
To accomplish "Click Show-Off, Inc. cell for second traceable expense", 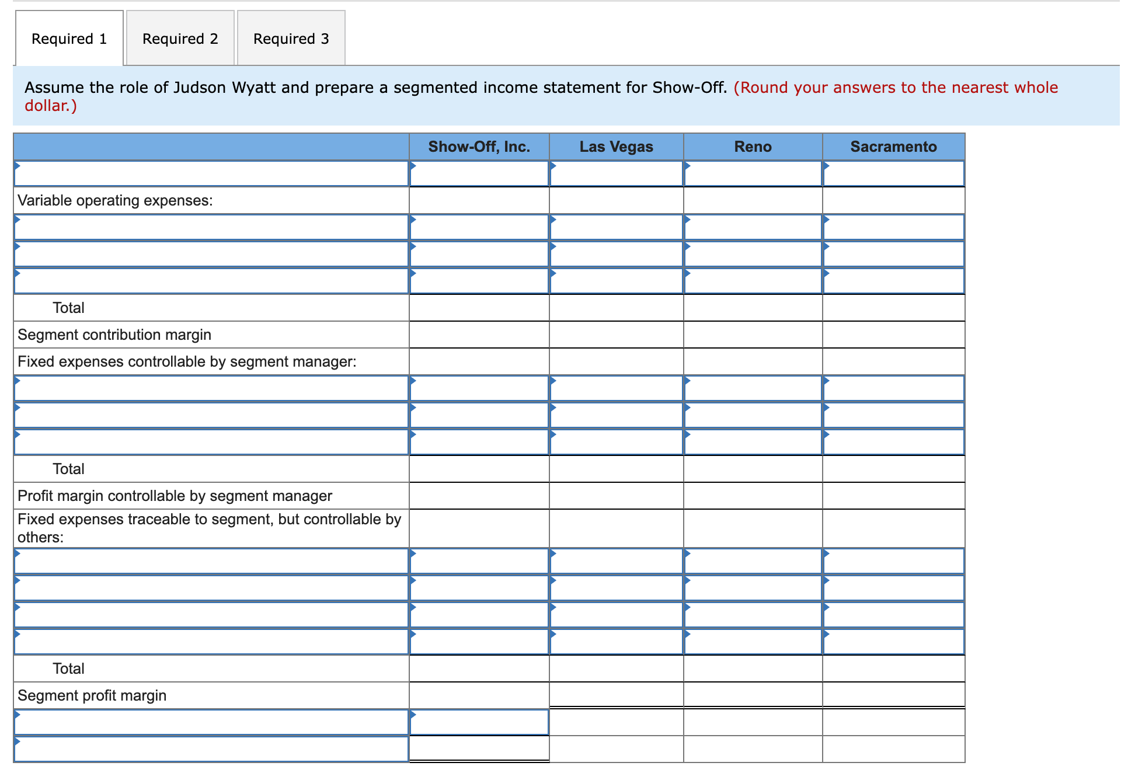I will click(479, 589).
